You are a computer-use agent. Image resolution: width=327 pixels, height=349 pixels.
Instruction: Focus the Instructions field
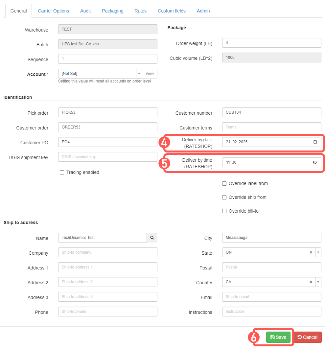pos(271,312)
